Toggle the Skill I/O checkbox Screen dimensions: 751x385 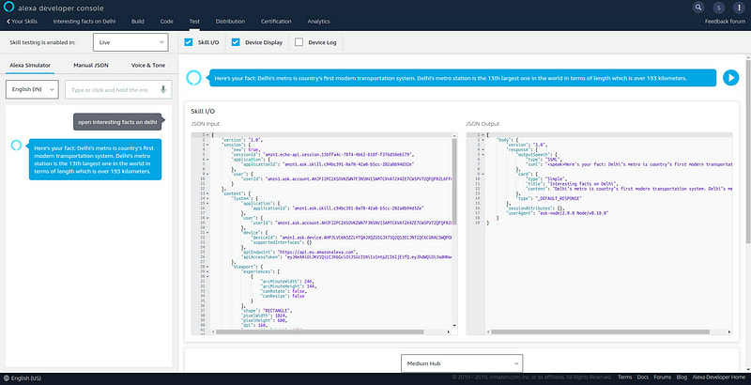coord(189,42)
